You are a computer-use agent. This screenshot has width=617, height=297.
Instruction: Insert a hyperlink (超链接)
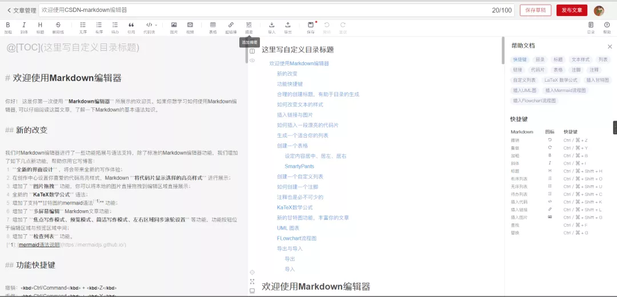(231, 27)
